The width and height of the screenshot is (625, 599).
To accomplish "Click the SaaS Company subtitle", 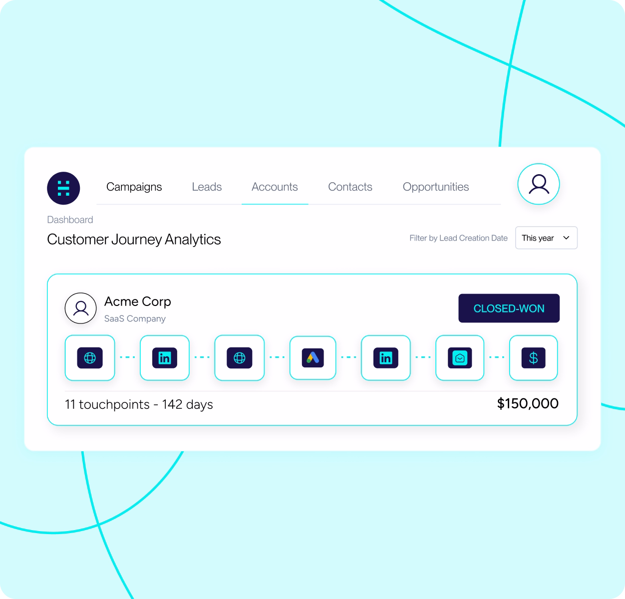I will pyautogui.click(x=135, y=318).
